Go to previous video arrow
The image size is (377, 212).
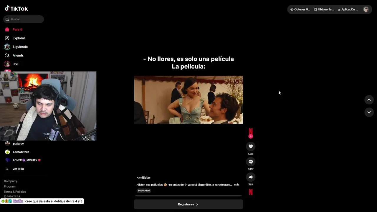pyautogui.click(x=369, y=100)
